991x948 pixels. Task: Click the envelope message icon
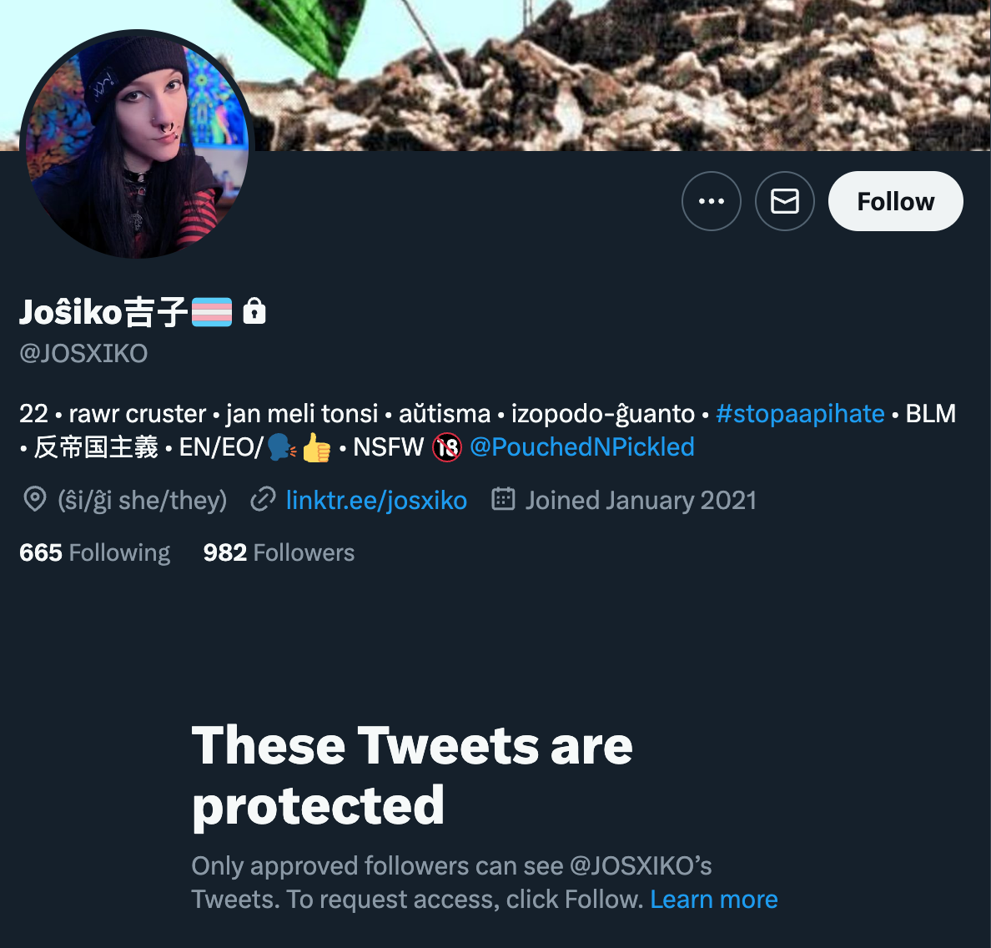tap(784, 201)
